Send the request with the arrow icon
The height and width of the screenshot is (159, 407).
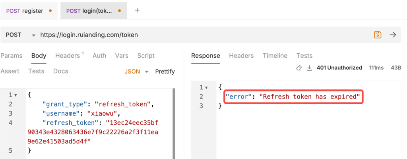click(x=393, y=35)
